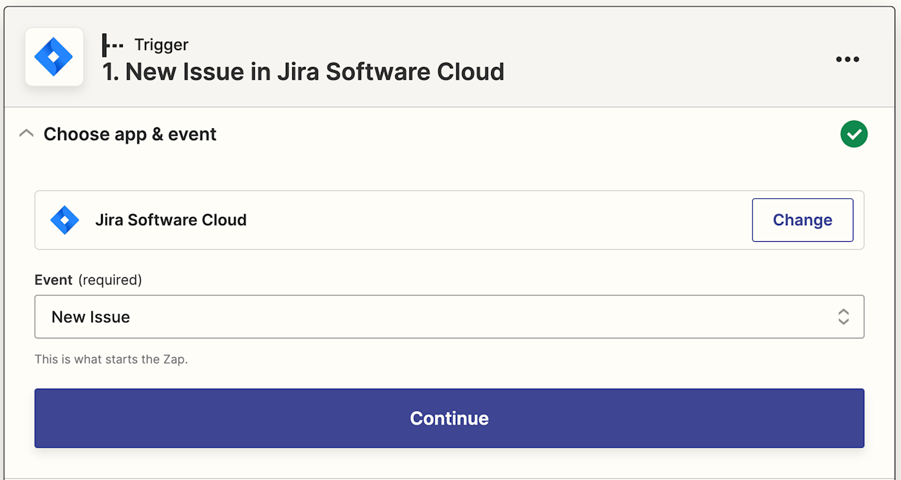Click the up-down arrows on the Event field

coord(843,317)
